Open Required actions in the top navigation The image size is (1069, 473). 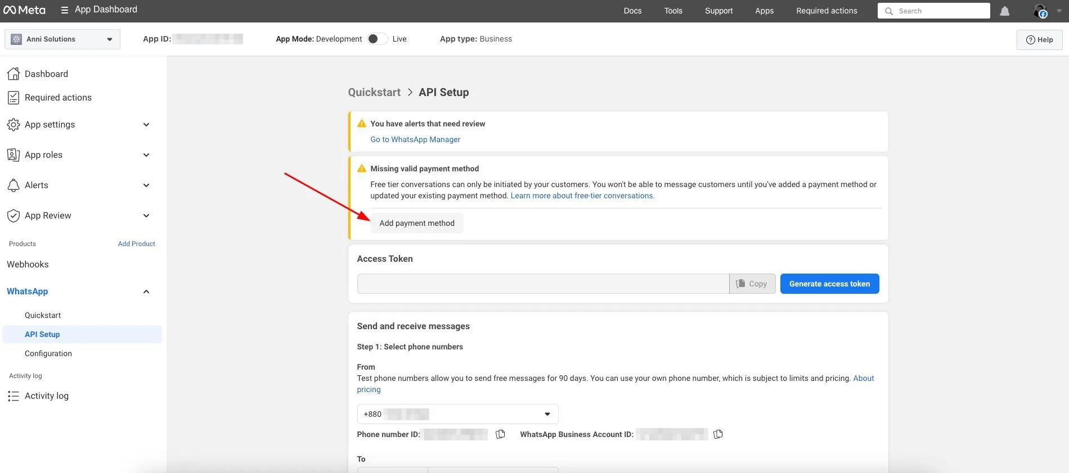pyautogui.click(x=827, y=11)
